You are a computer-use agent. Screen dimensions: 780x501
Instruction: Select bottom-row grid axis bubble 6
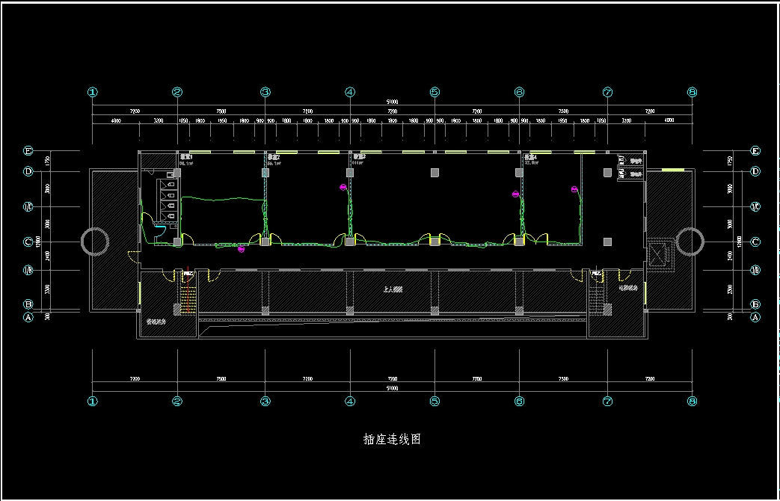[x=519, y=401]
